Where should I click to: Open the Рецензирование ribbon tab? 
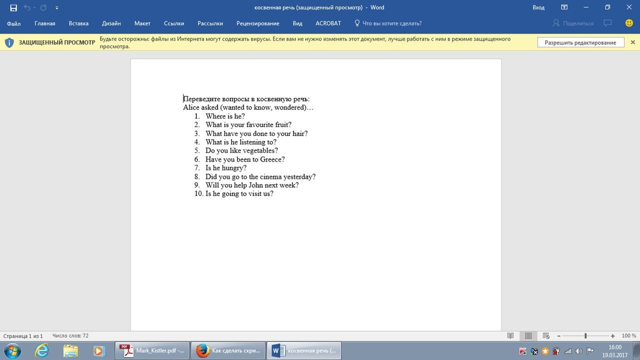257,23
